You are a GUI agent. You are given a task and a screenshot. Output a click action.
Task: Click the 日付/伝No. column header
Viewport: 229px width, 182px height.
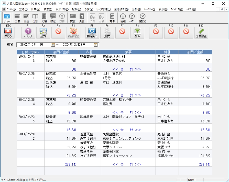[31, 52]
